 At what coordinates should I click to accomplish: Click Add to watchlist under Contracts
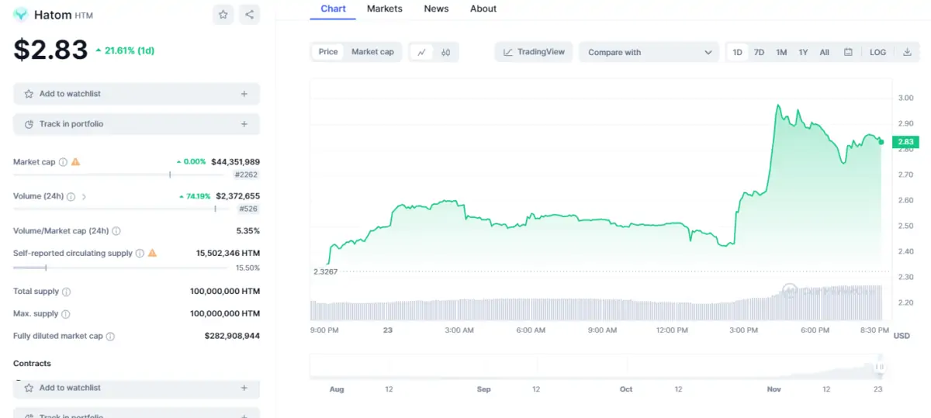tap(137, 388)
